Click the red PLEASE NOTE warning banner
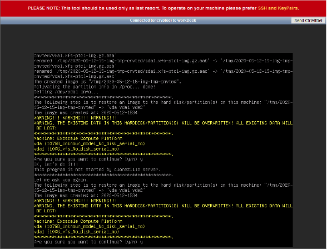The width and height of the screenshot is (327, 249). [x=163, y=8]
